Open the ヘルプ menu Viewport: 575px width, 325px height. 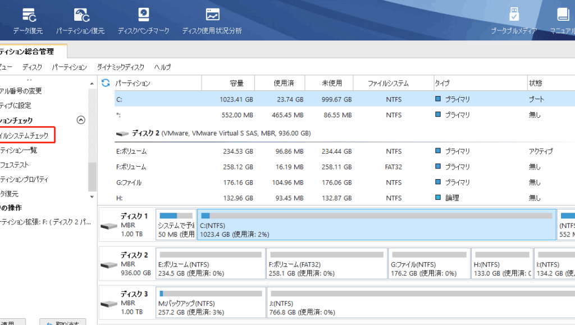[x=162, y=67]
